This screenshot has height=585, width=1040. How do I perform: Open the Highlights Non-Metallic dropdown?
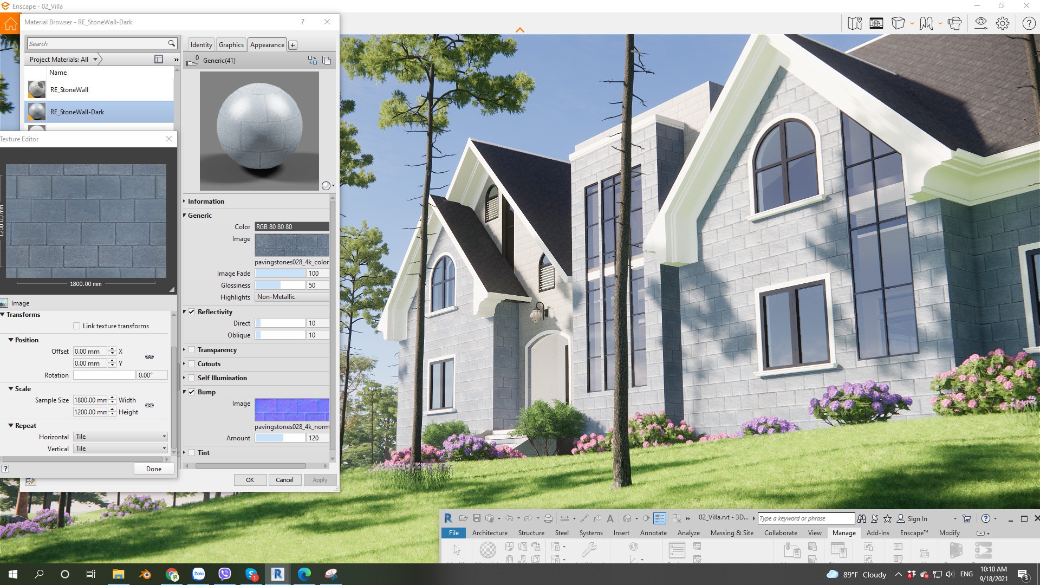[x=291, y=297]
